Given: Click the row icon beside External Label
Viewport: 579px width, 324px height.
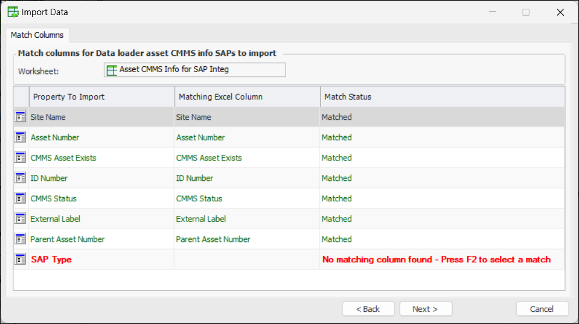Looking at the screenshot, I should pyautogui.click(x=20, y=219).
